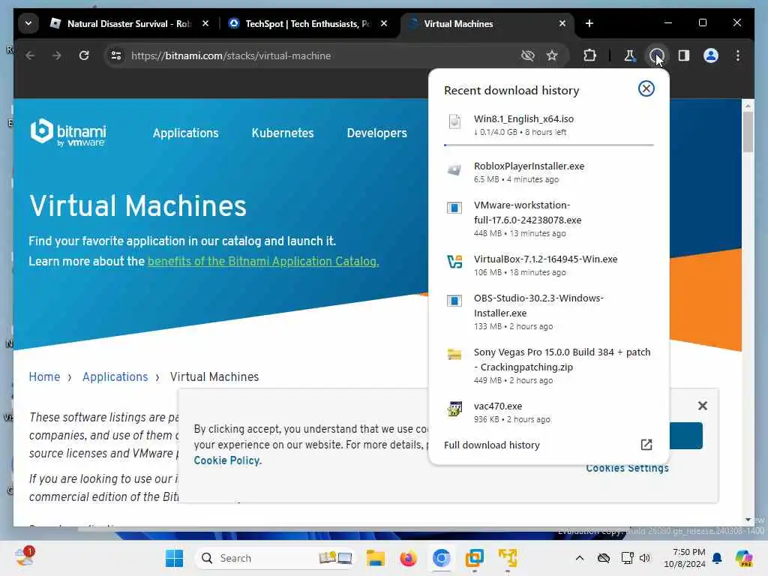768x576 pixels.
Task: Click the VMware workstation installer file icon
Action: [454, 208]
